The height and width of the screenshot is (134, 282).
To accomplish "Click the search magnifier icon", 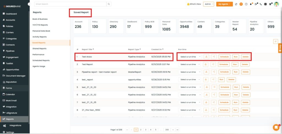I will point(109,4).
